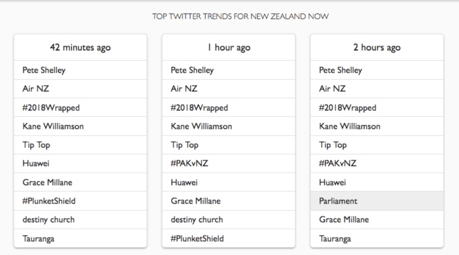Open destiny church under 42 minutes ago

(x=48, y=220)
